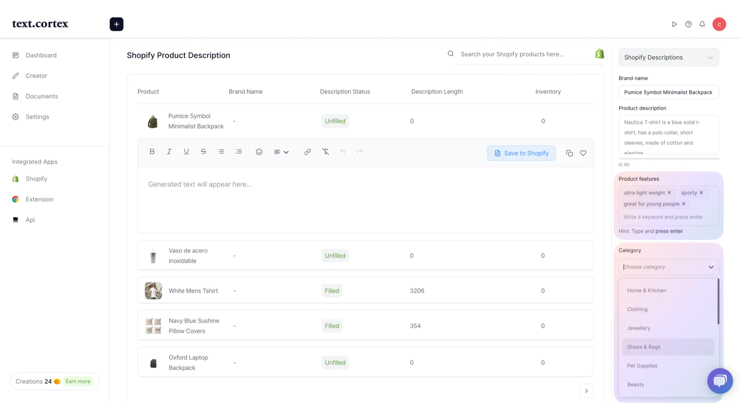Open the notifications bell
Screen dimensions: 740x416
702,24
